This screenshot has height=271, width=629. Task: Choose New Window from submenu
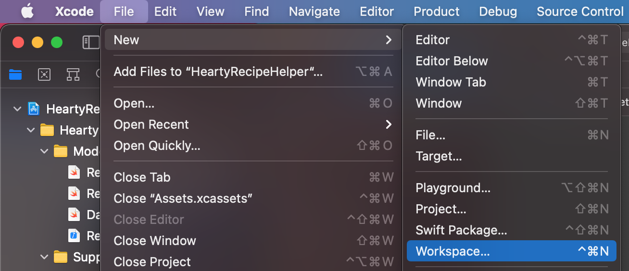click(512, 103)
